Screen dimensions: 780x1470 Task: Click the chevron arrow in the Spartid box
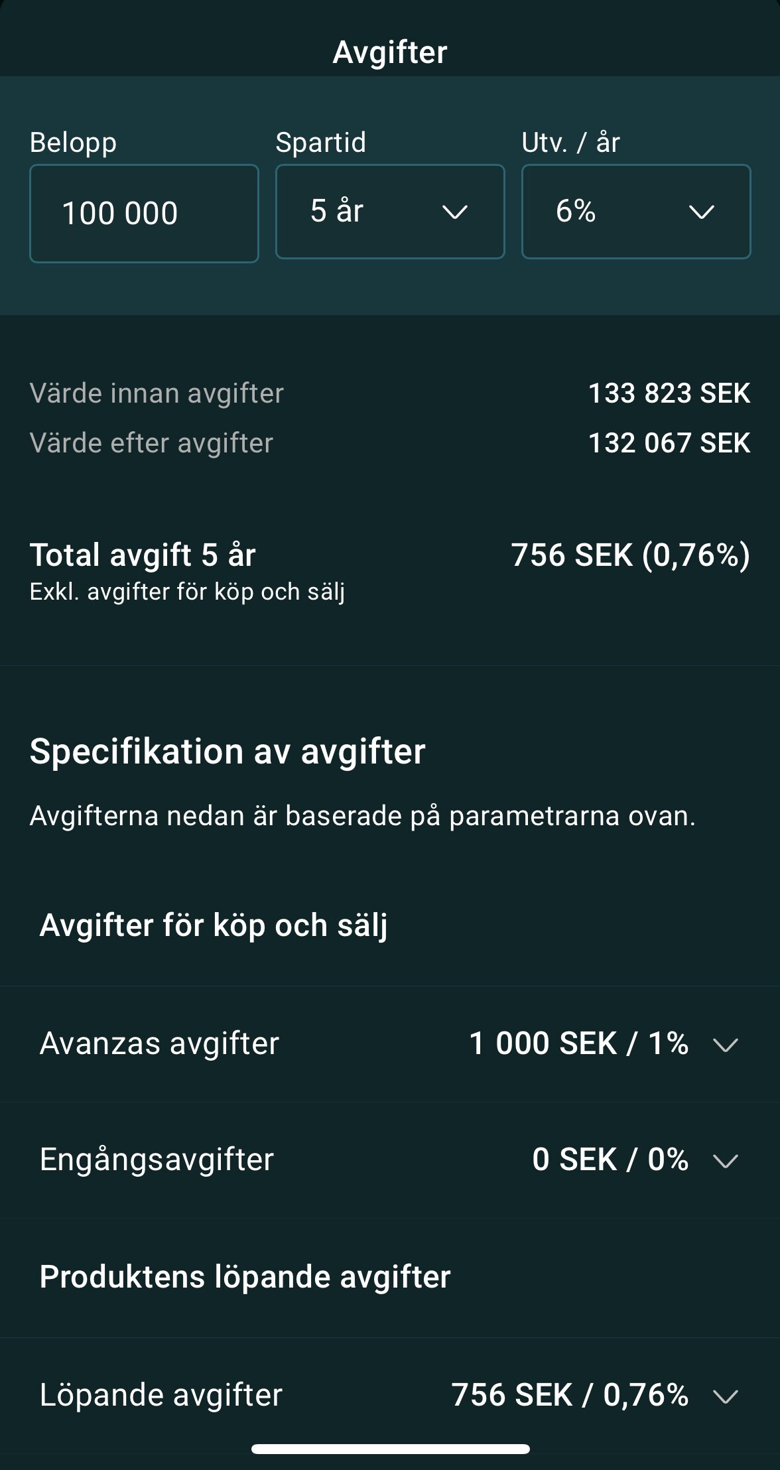pos(455,212)
